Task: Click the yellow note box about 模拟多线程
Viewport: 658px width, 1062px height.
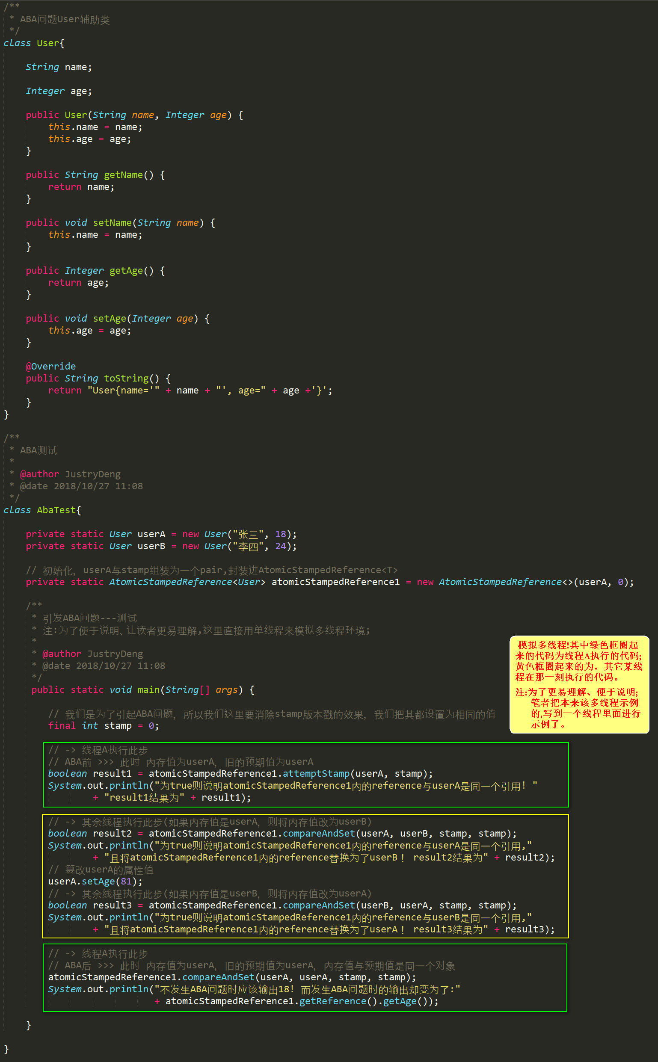Action: click(x=579, y=684)
